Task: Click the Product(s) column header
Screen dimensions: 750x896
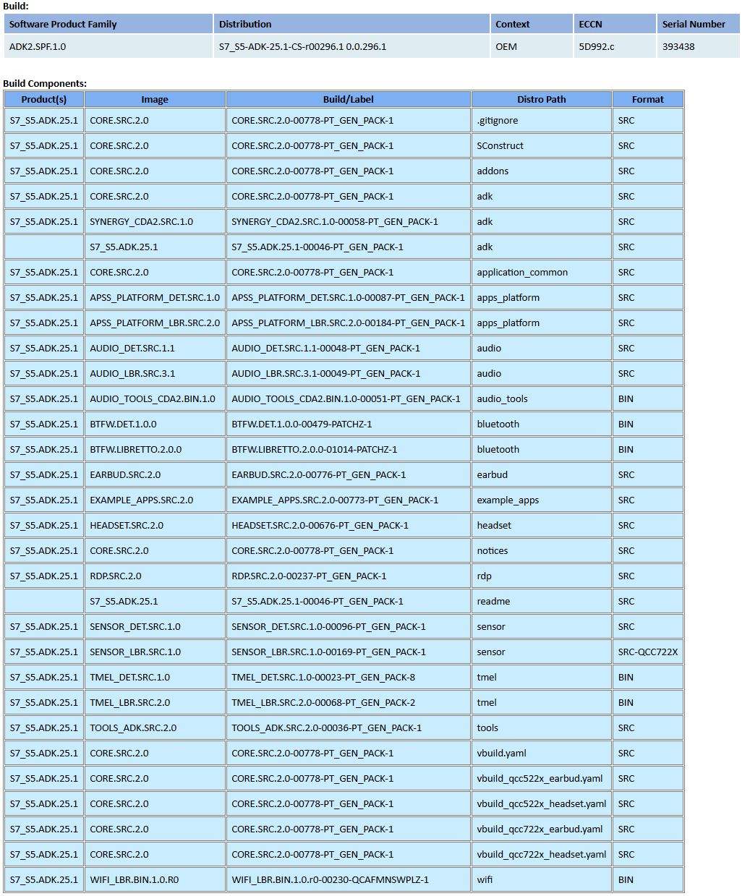Action: [44, 100]
